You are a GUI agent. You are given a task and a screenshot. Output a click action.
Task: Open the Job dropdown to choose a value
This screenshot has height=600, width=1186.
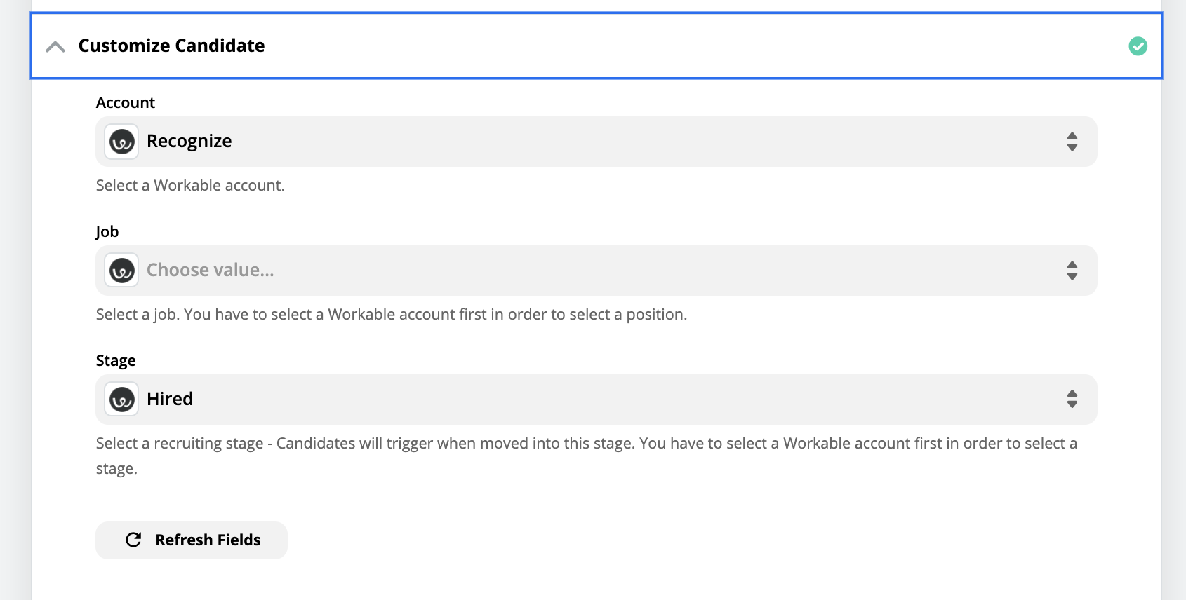click(x=595, y=270)
